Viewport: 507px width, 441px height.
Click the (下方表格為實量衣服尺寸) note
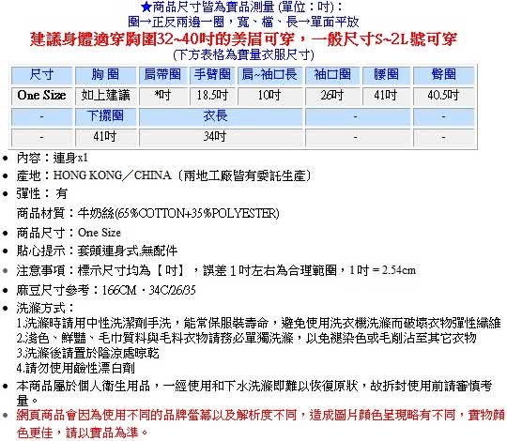pos(243,55)
